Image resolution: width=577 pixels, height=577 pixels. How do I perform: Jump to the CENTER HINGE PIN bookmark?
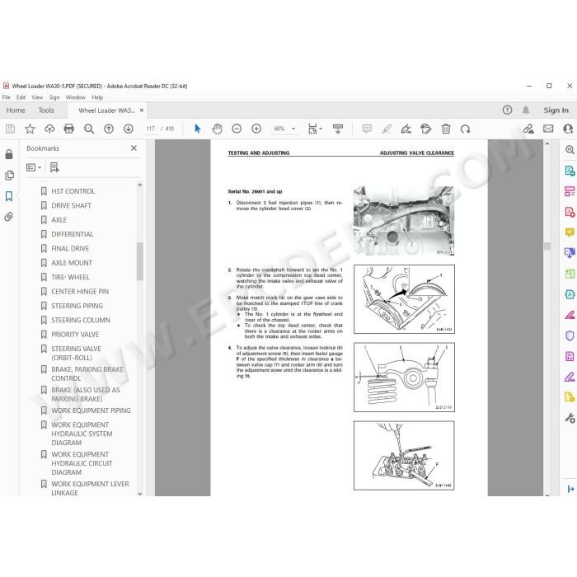80,292
